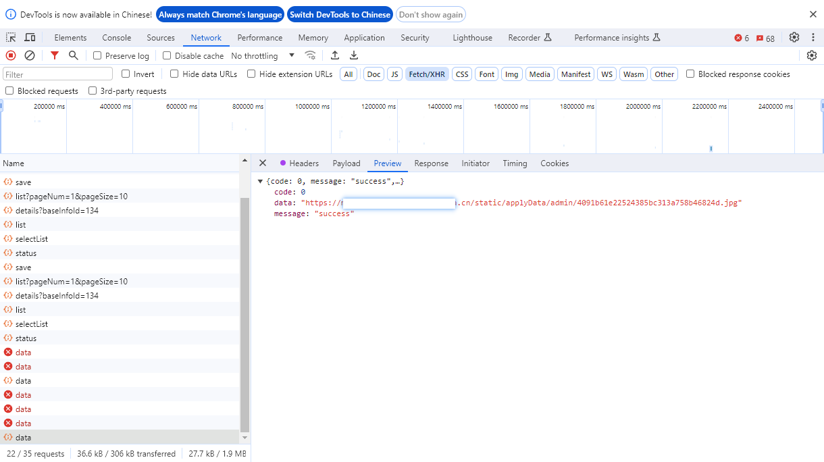Image resolution: width=824 pixels, height=462 pixels.
Task: Select the Fetch/XHR filter
Action: (427, 74)
